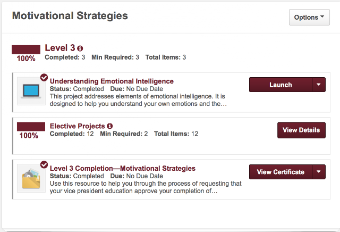340x232 pixels.
Task: Click the folder icon for Level 3 Completion
Action: pyautogui.click(x=31, y=178)
